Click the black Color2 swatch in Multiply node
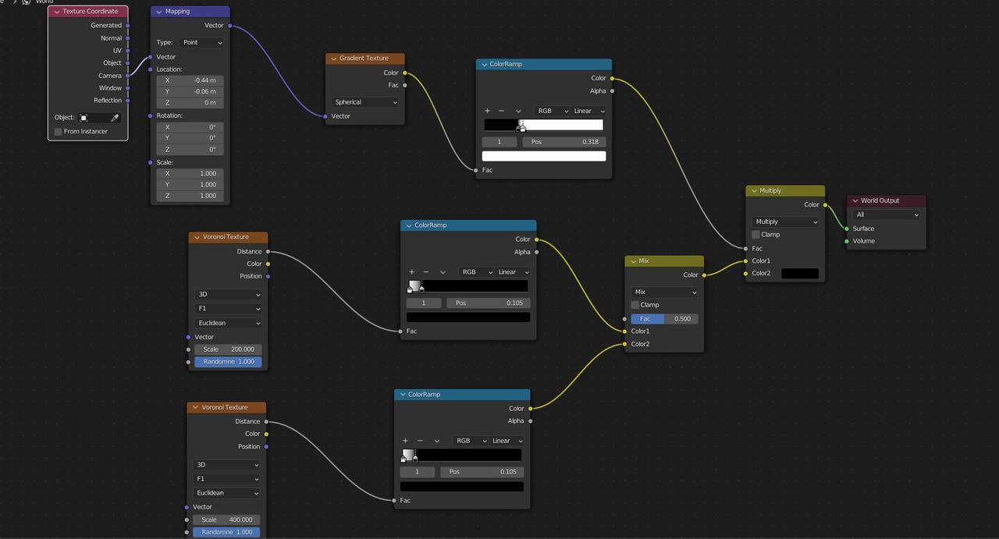 point(800,273)
